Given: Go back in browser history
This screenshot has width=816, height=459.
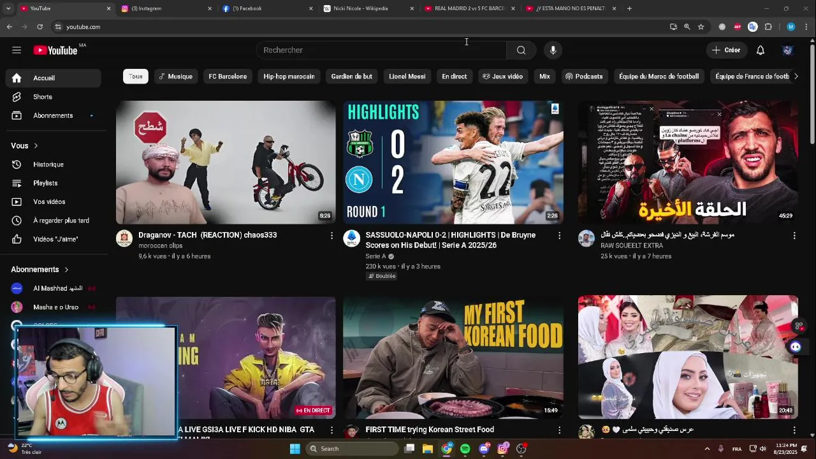Looking at the screenshot, I should click(9, 27).
